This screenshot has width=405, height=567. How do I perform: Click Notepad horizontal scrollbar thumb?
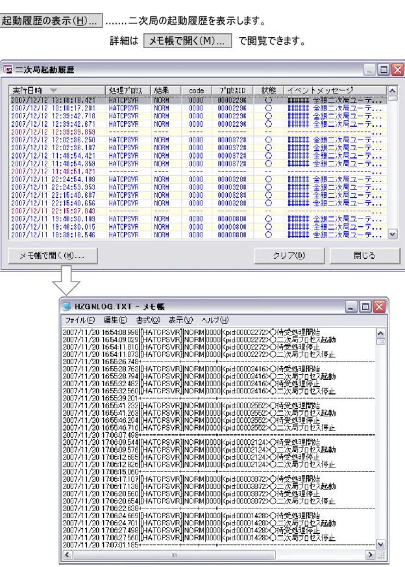[x=174, y=555]
